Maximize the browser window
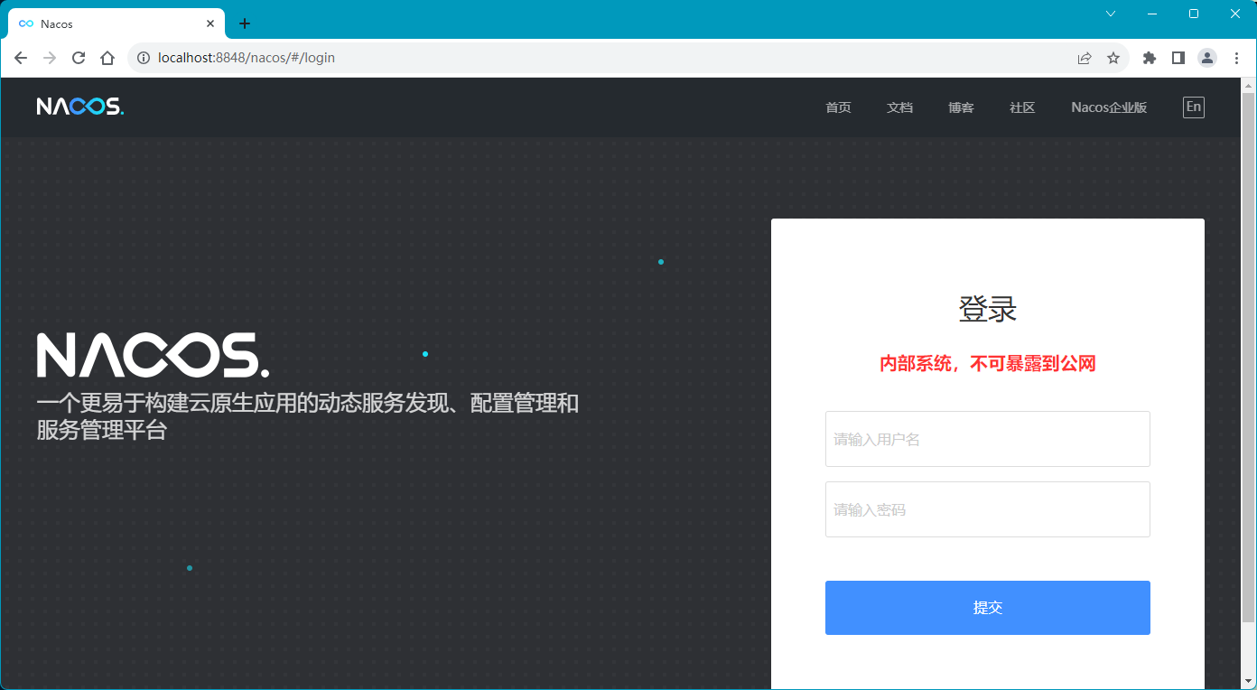The image size is (1257, 690). (x=1194, y=14)
